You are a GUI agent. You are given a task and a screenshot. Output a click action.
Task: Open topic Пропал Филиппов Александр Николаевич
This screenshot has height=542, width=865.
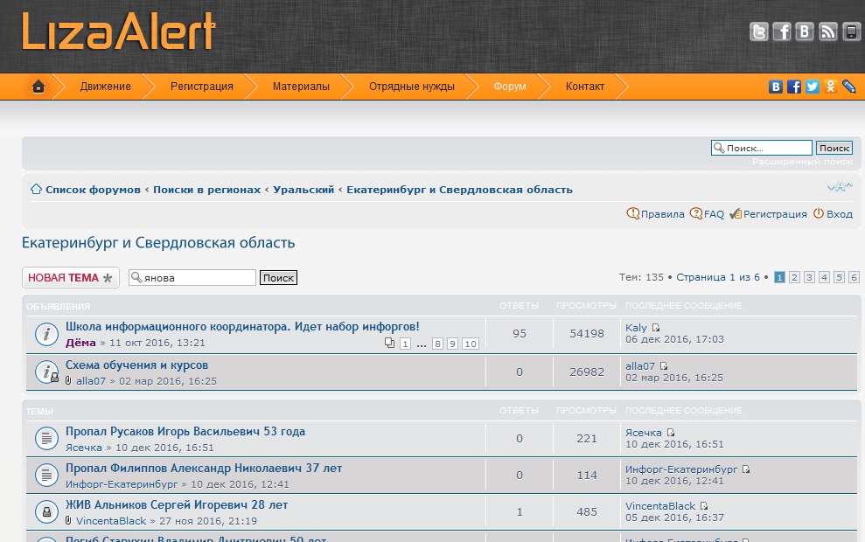click(204, 468)
